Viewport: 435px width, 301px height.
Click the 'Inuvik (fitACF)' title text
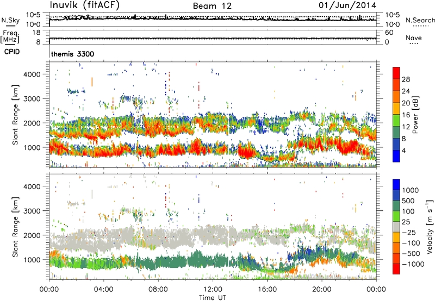point(85,5)
